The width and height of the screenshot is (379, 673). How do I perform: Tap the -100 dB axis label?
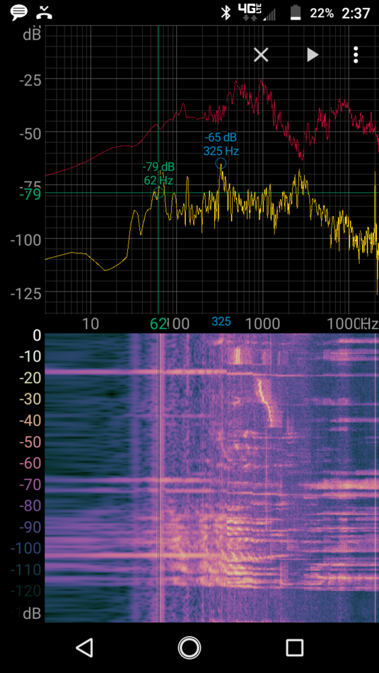coord(27,239)
